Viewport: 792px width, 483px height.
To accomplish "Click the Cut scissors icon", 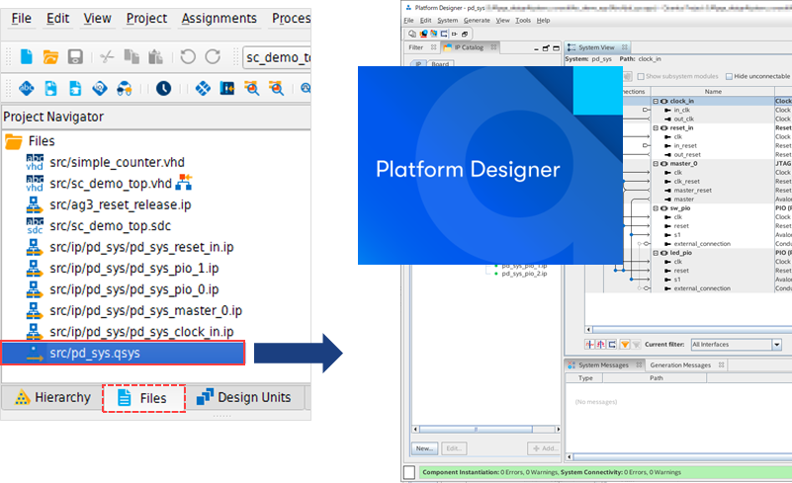I will coord(107,57).
